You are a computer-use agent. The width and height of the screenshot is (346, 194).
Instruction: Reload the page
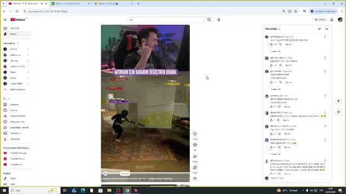click(17, 11)
